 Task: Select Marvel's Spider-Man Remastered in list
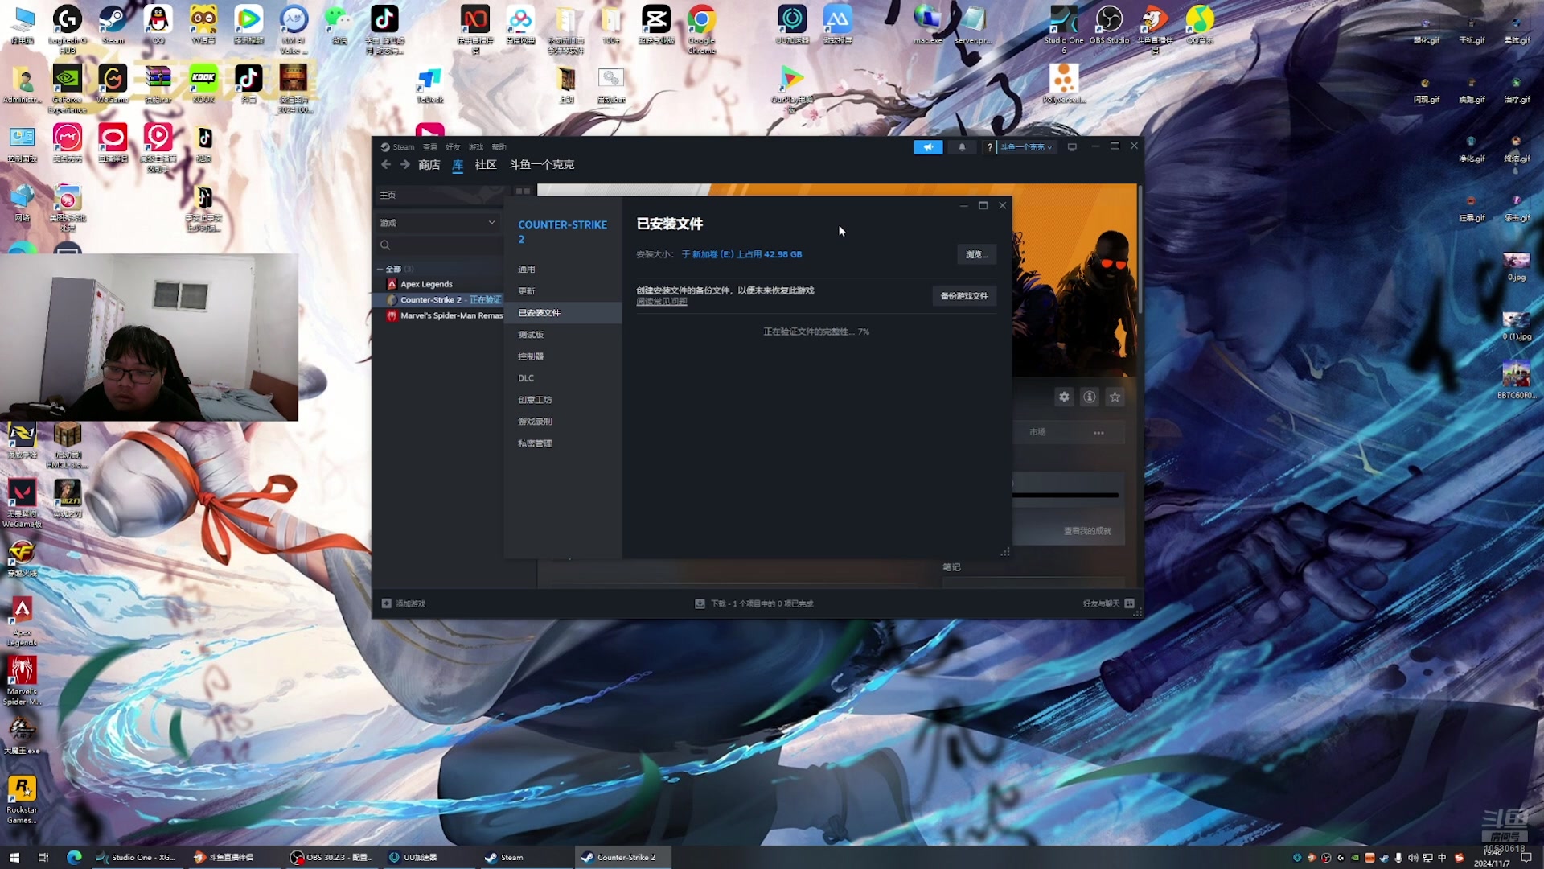(x=445, y=315)
